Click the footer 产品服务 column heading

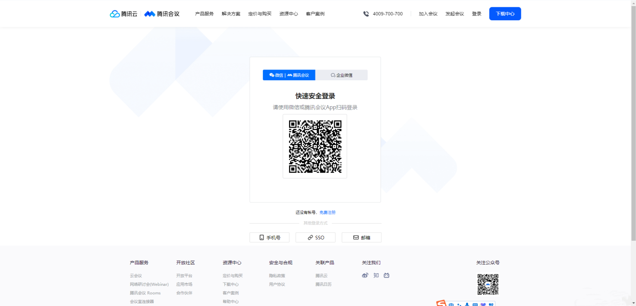pos(139,262)
